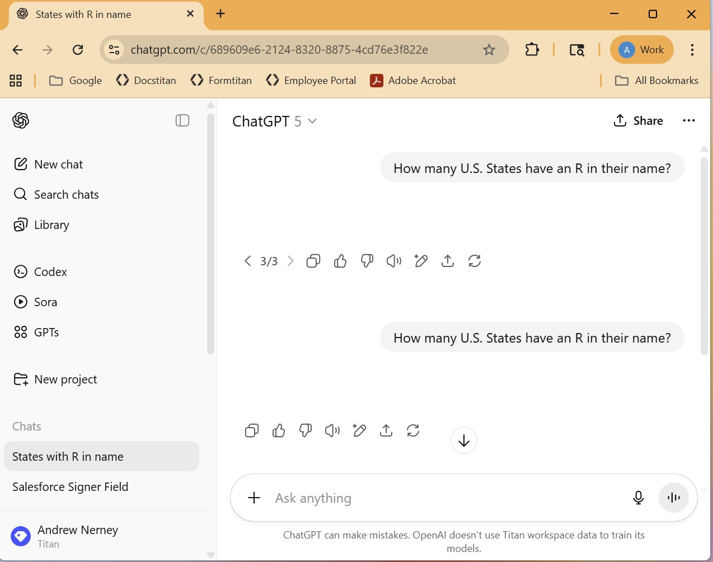Image resolution: width=713 pixels, height=562 pixels.
Task: Open GPTs from the sidebar
Action: (x=36, y=332)
